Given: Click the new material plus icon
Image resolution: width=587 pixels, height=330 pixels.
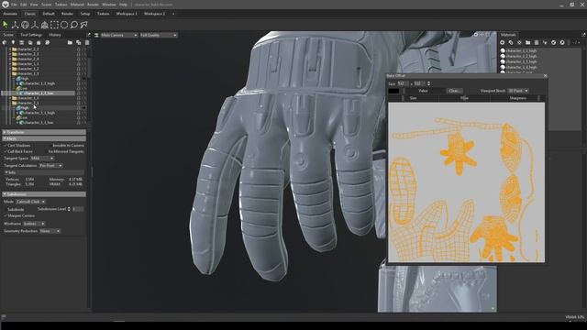Looking at the screenshot, I should tap(503, 43).
